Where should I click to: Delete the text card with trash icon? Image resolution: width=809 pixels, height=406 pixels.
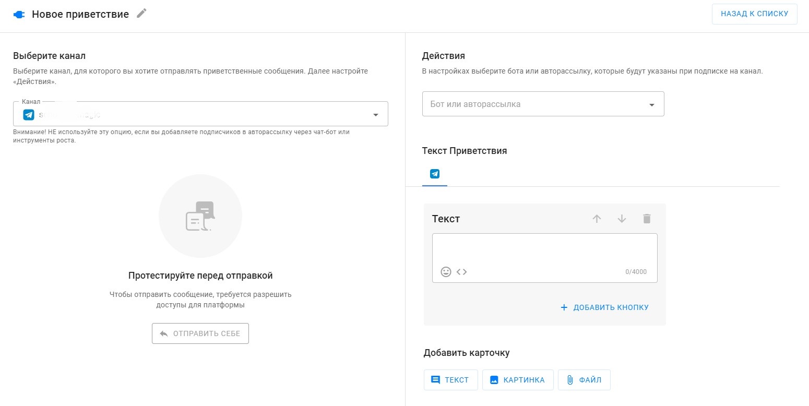(647, 219)
